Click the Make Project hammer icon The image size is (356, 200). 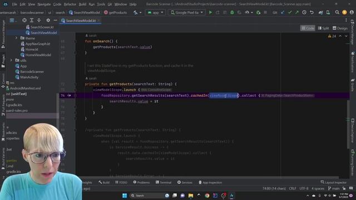click(136, 12)
